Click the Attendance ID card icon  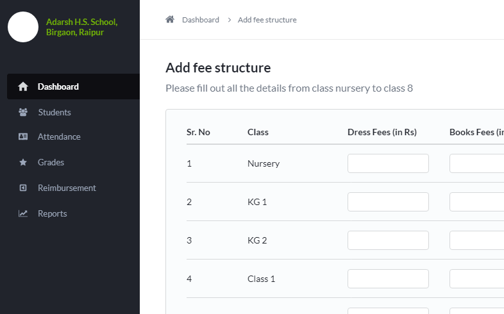[23, 136]
